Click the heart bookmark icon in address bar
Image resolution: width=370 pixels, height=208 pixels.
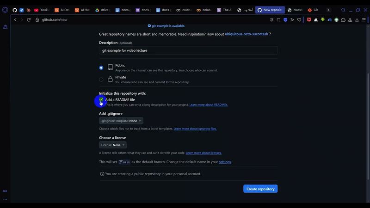[299, 20]
